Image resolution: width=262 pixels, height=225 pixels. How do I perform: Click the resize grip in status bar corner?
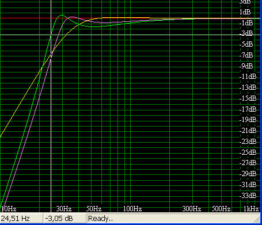point(257,219)
